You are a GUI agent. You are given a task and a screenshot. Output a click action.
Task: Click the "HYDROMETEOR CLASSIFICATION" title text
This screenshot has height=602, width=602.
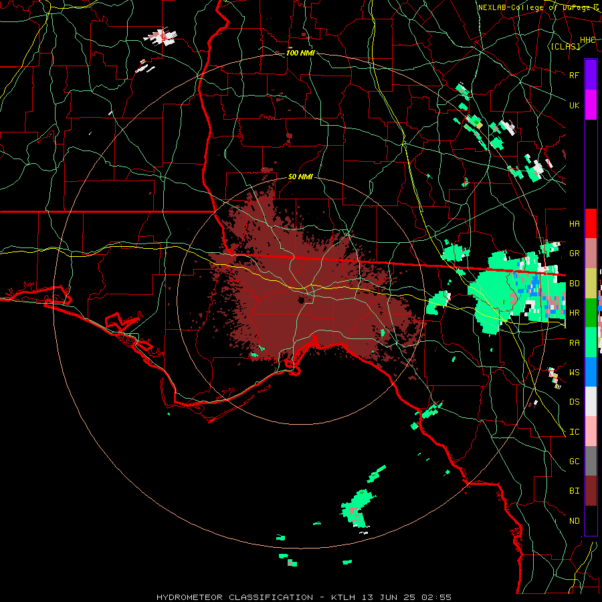click(x=235, y=597)
